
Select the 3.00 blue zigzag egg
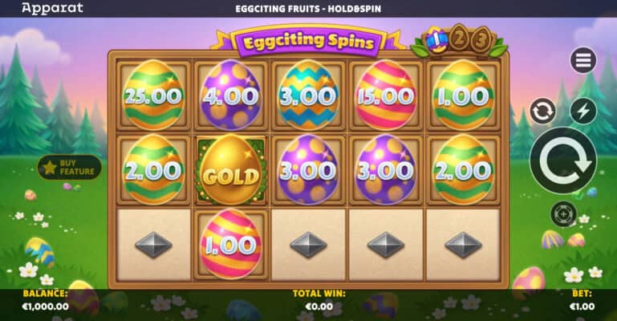[x=308, y=95]
